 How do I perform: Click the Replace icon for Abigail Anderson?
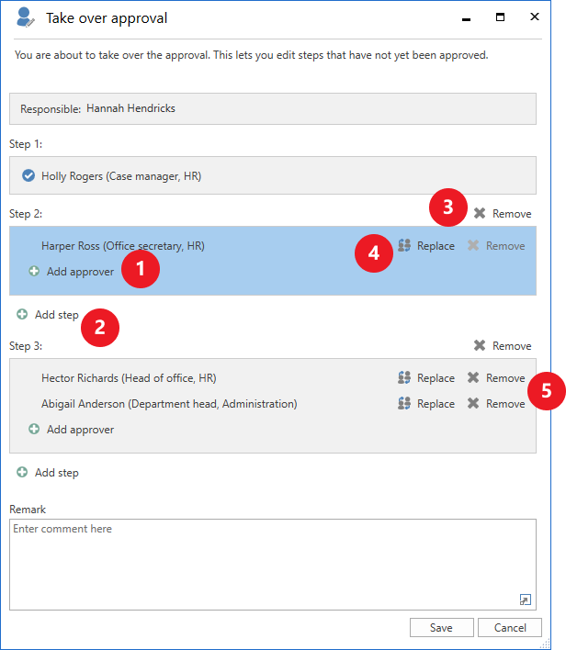click(x=404, y=404)
